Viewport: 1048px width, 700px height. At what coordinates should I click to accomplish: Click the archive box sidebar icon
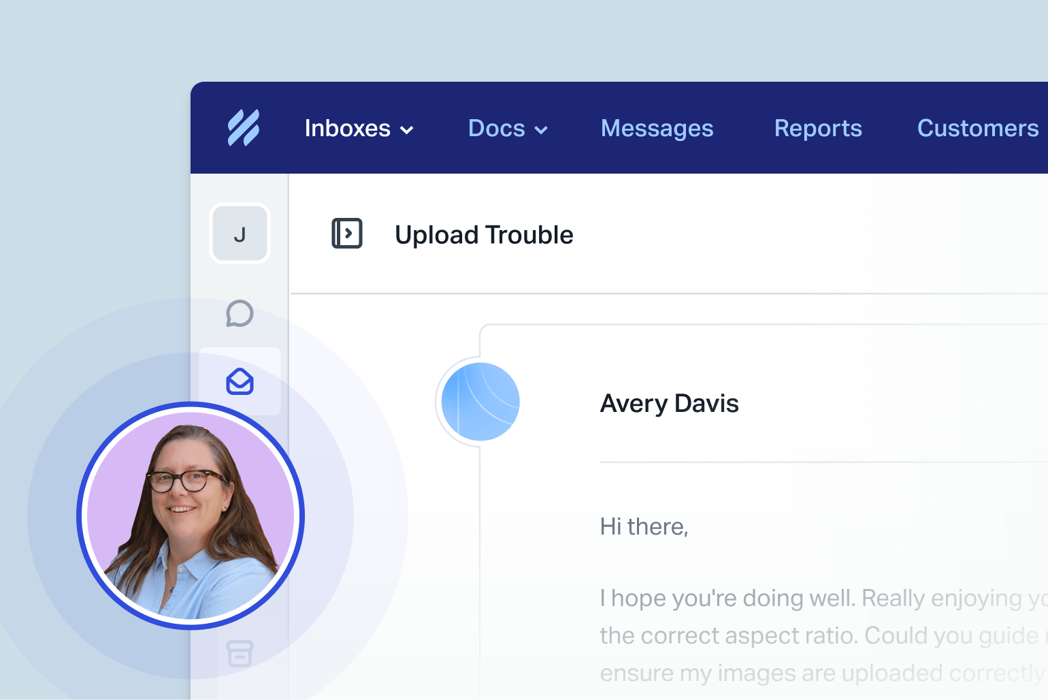click(240, 653)
